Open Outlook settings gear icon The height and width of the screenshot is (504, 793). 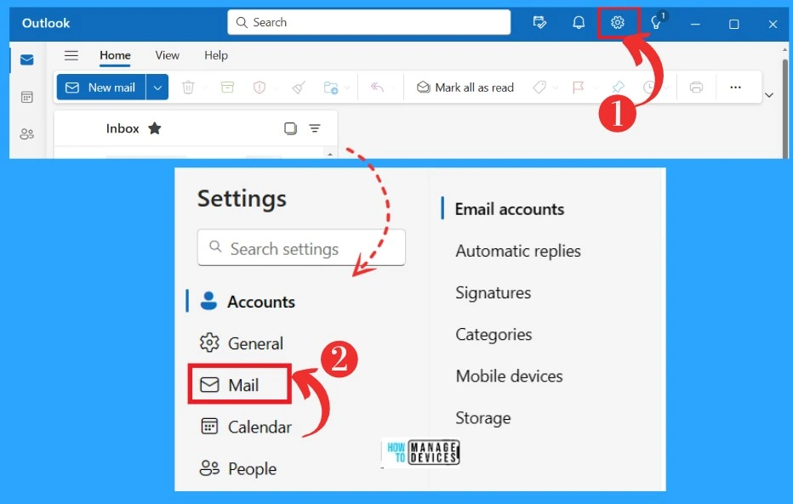[x=617, y=22]
